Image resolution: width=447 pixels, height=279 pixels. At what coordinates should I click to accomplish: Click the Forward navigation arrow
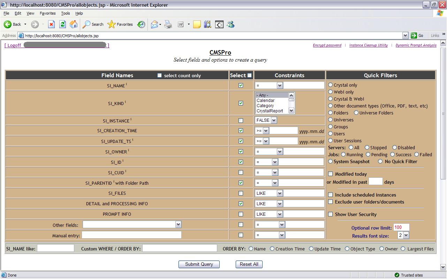(x=35, y=24)
